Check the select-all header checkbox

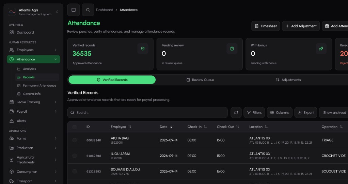pos(75,127)
